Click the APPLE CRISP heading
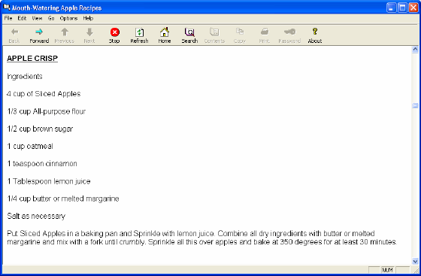The image size is (421, 276). click(x=32, y=58)
